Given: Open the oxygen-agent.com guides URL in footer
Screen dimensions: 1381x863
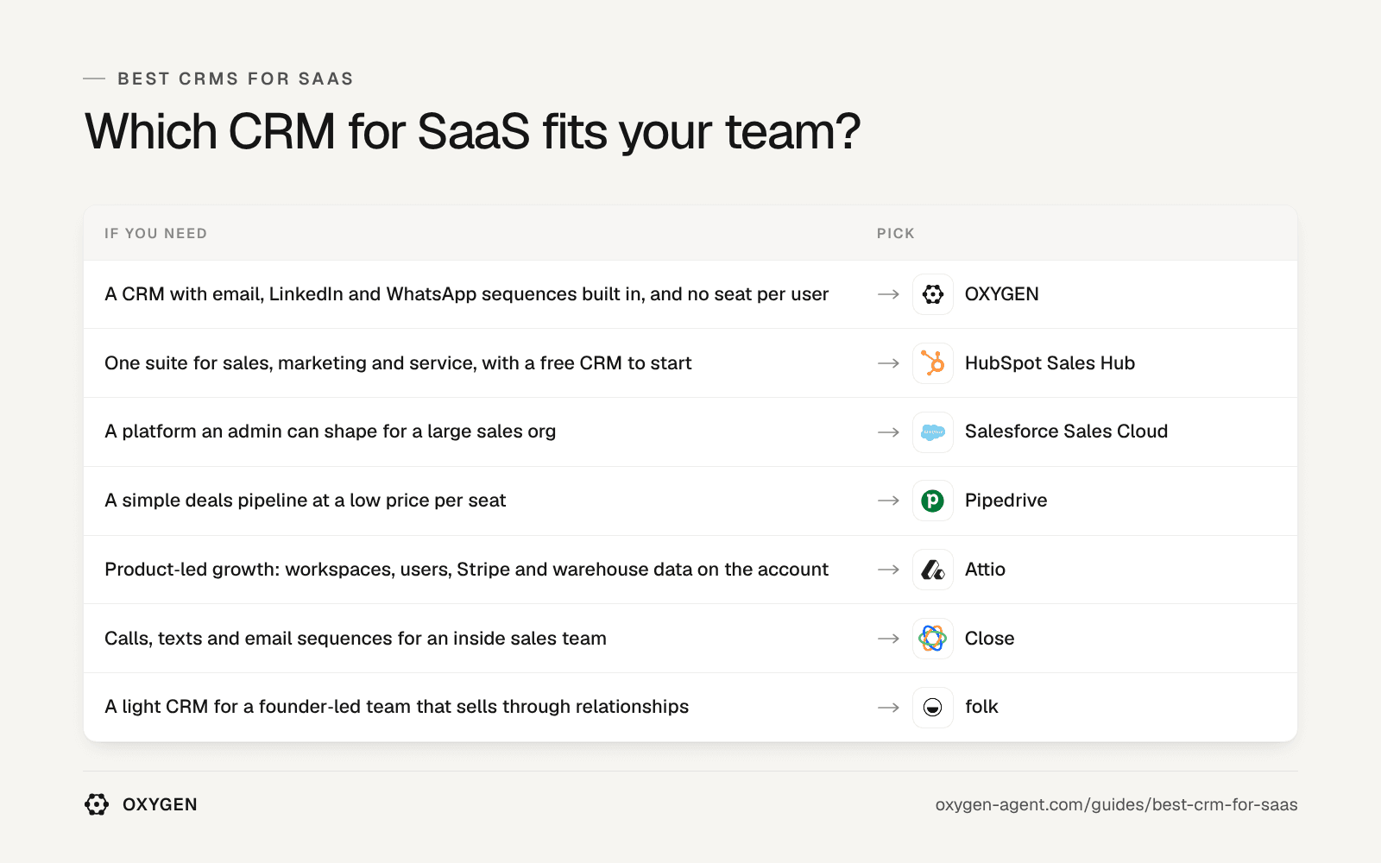Looking at the screenshot, I should 1116,804.
